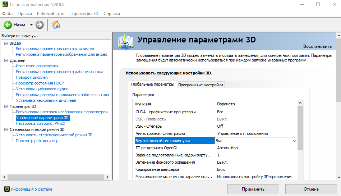The width and height of the screenshot is (341, 196).
Task: Collapse the "Параметры 3D" tree node
Action: 6,106
